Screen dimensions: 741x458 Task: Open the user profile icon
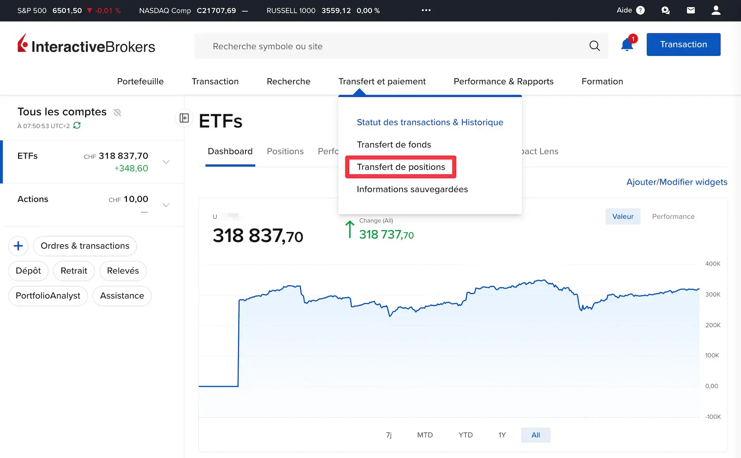716,10
